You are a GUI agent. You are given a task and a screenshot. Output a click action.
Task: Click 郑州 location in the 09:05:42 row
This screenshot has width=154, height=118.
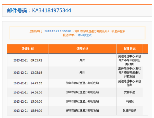(x=82, y=60)
